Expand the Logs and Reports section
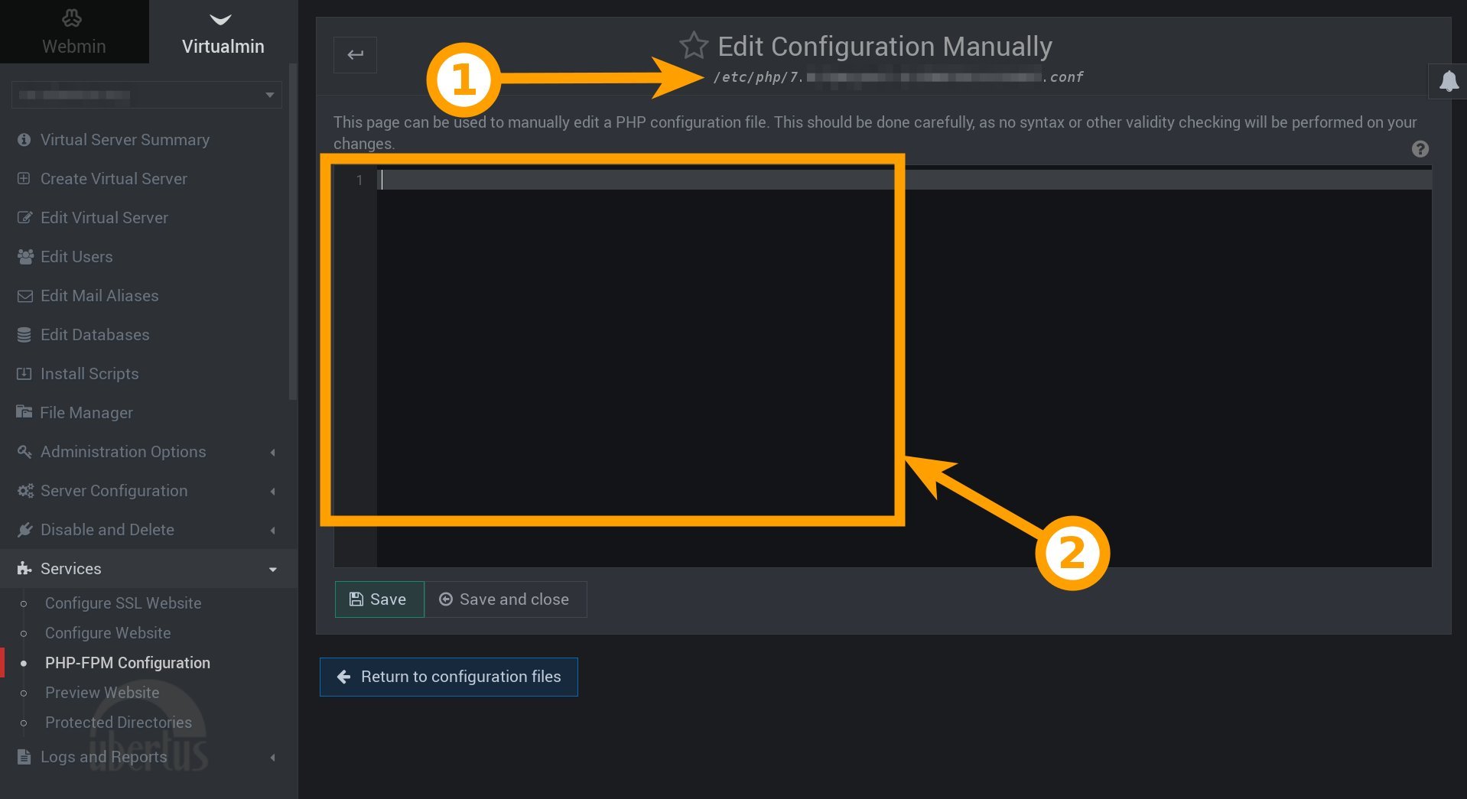The height and width of the screenshot is (799, 1467). [x=272, y=757]
